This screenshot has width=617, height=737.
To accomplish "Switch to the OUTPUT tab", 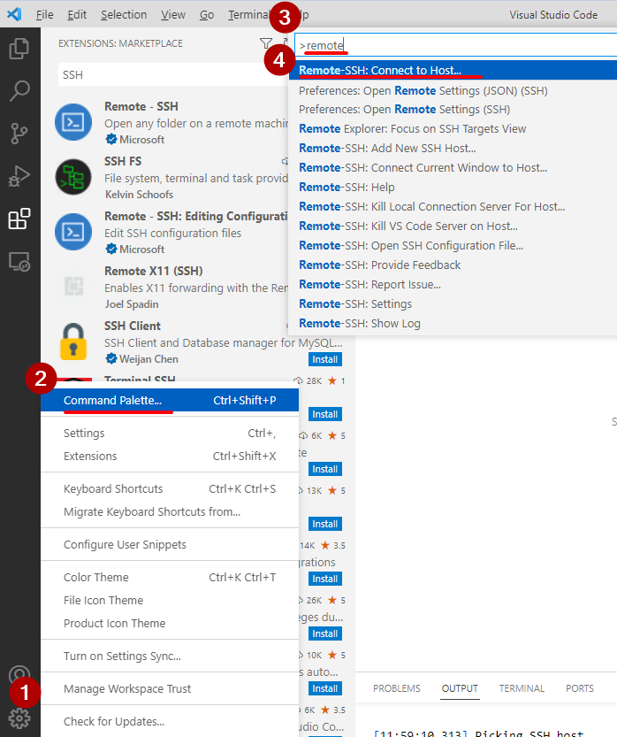I will click(460, 688).
